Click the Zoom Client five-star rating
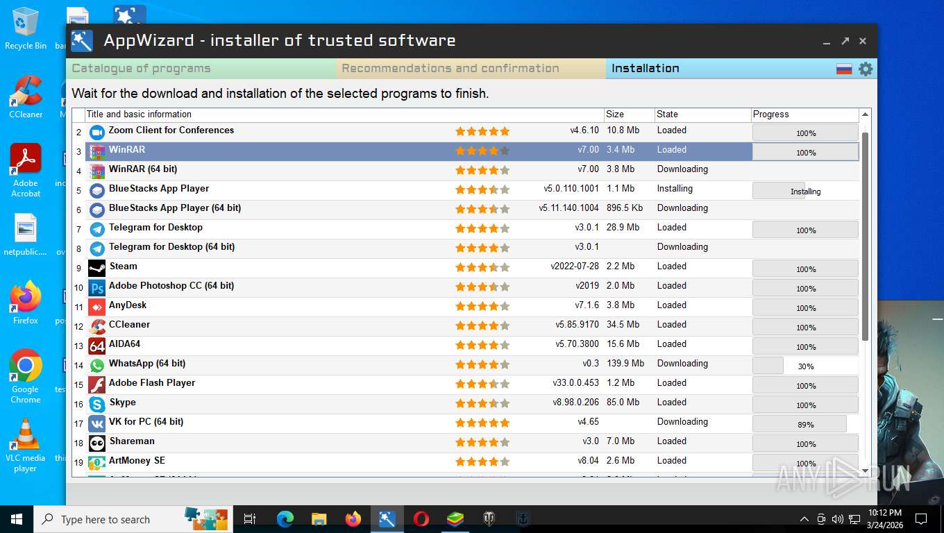944x533 pixels. pyautogui.click(x=482, y=131)
